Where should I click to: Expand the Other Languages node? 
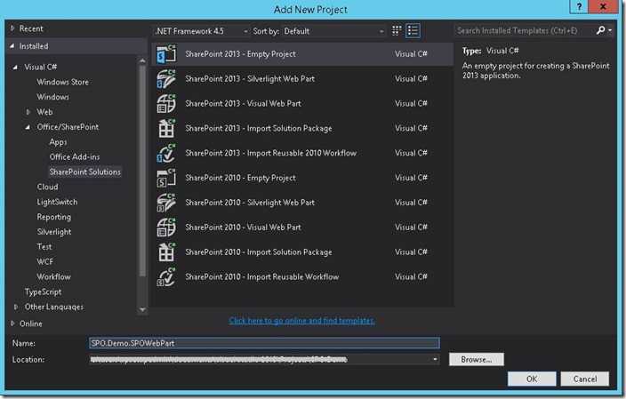[x=16, y=307]
